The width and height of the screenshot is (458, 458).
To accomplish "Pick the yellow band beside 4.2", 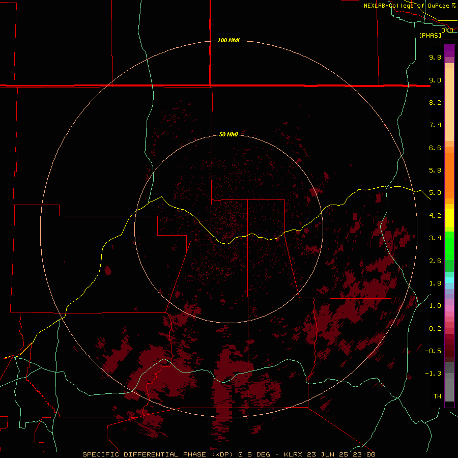I will point(449,217).
